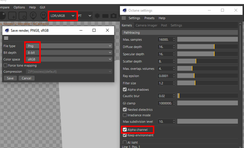Open the Help menu in the Live Viewer

32,7
